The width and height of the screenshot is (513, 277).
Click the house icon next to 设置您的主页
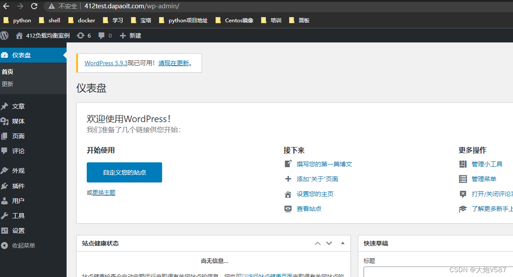288,194
